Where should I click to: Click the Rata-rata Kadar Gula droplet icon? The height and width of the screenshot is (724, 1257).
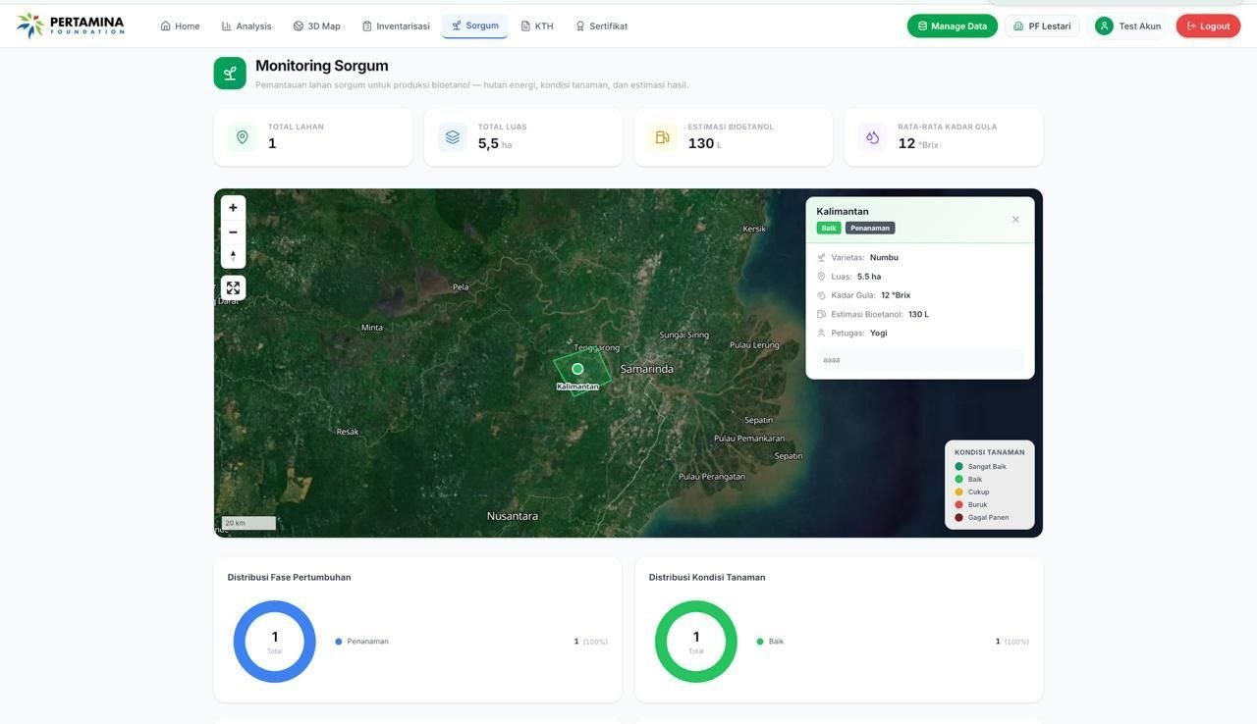pyautogui.click(x=872, y=137)
